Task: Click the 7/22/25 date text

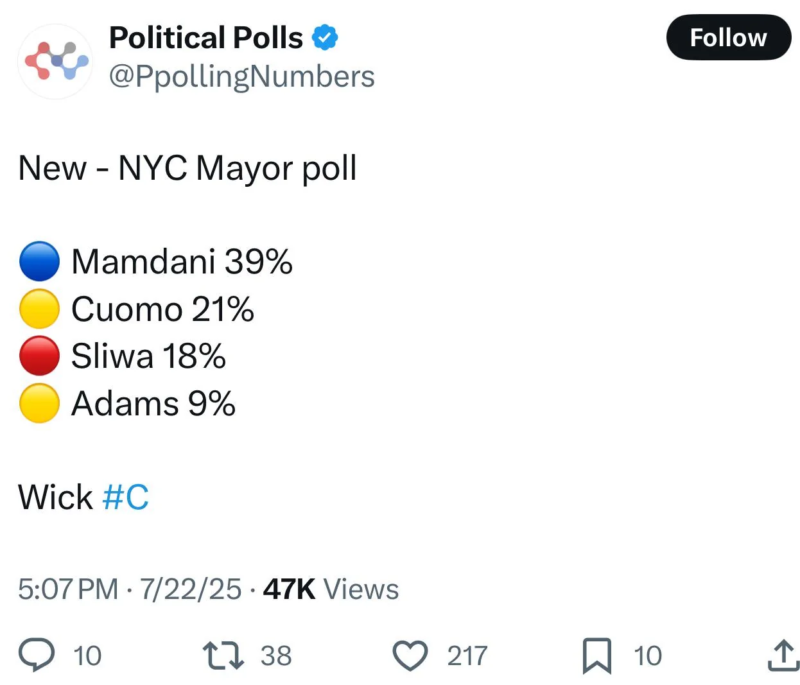Action: pos(191,589)
